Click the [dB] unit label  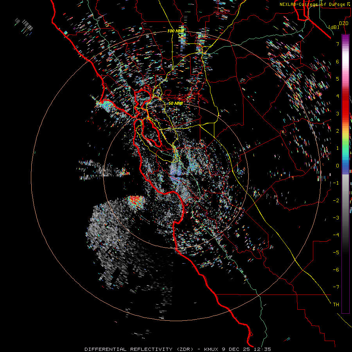tap(334, 27)
